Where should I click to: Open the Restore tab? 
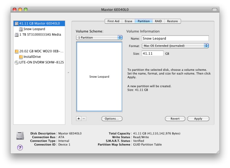point(172,21)
